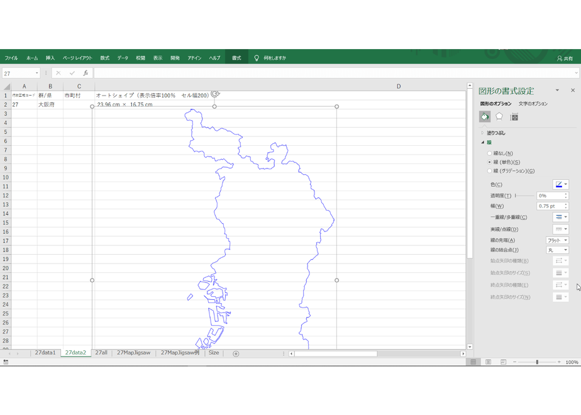Click zoom out minus in status bar
This screenshot has height=415, width=581.
(515, 362)
